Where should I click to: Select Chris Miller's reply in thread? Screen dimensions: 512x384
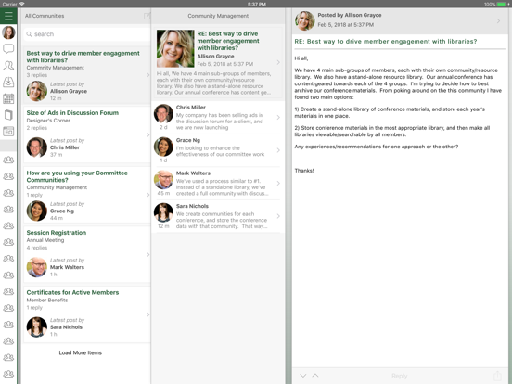pyautogui.click(x=217, y=118)
